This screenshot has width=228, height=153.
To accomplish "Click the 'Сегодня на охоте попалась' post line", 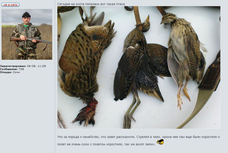I will pos(91,4).
